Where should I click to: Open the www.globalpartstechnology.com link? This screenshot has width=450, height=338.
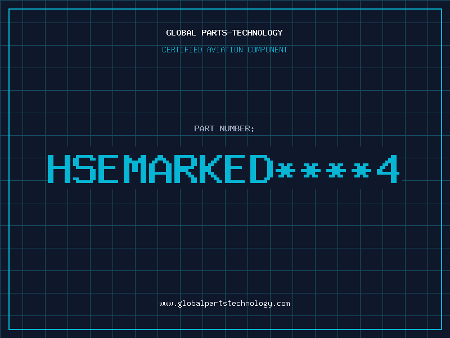224,304
